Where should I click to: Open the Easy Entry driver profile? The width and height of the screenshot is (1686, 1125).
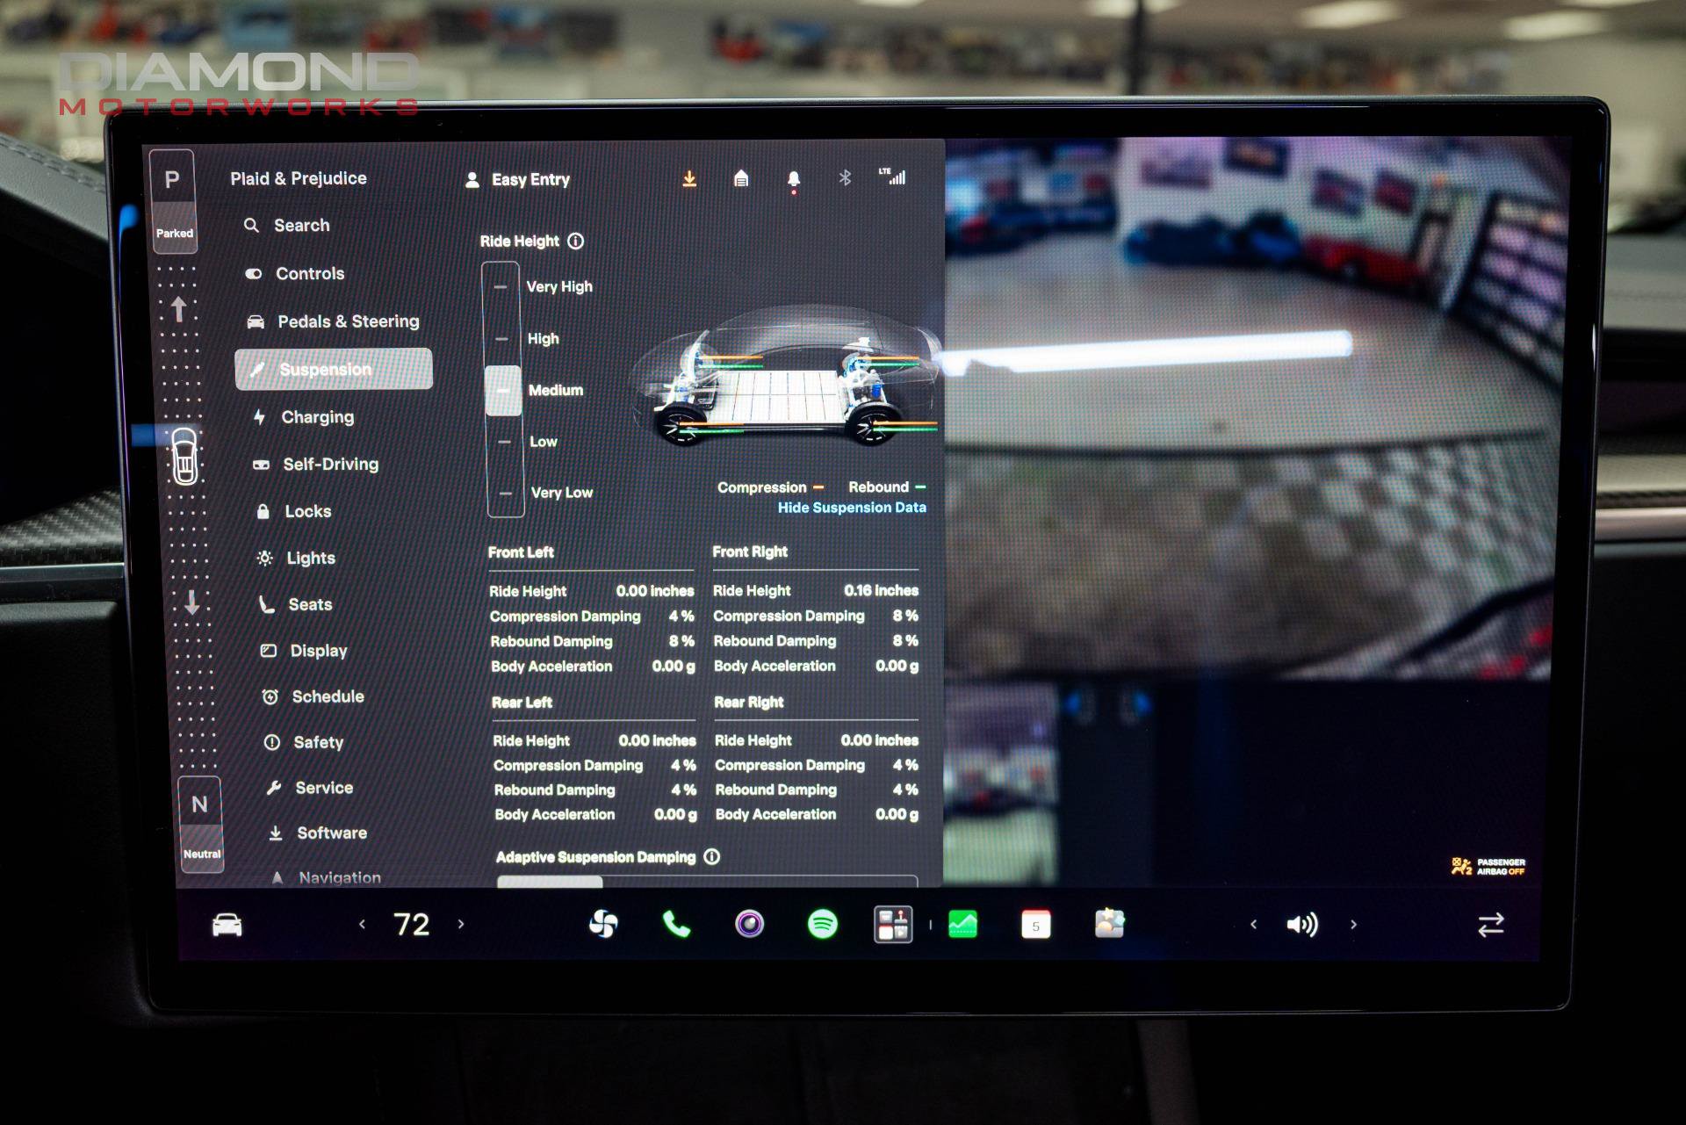tap(518, 180)
